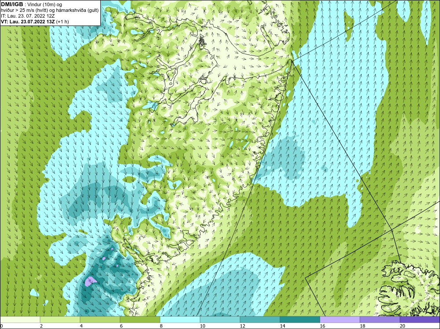This screenshot has width=440, height=329.
Task: Click the 8–10 m/s light cyan legend swatch
Action: (180, 319)
